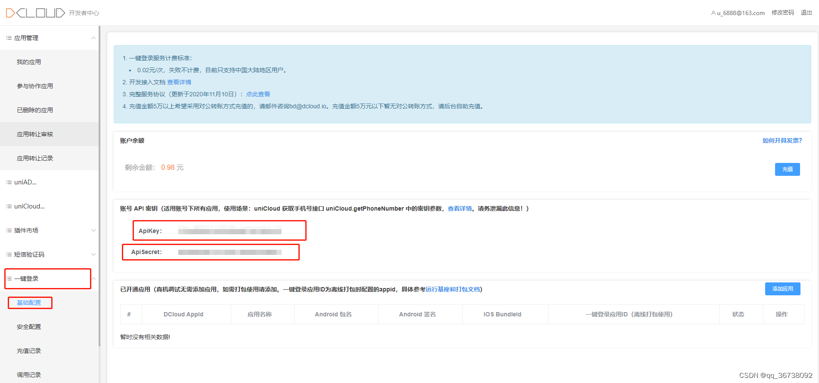The width and height of the screenshot is (819, 383).
Task: Open uniCloud menu section
Action: tap(29, 206)
